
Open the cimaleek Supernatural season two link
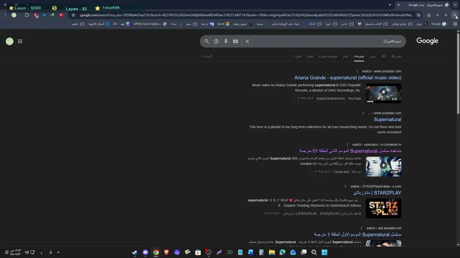pyautogui.click(x=350, y=151)
